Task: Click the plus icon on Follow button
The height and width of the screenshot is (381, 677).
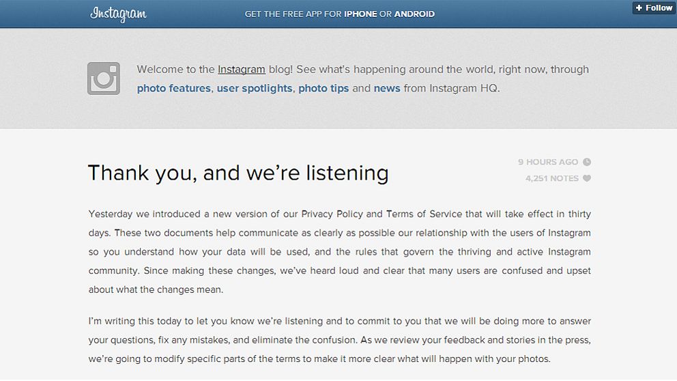Action: [x=639, y=8]
